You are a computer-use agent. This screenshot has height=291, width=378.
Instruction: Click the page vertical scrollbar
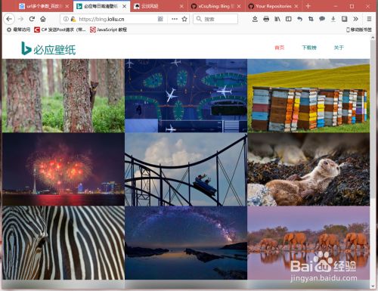pyautogui.click(x=373, y=119)
